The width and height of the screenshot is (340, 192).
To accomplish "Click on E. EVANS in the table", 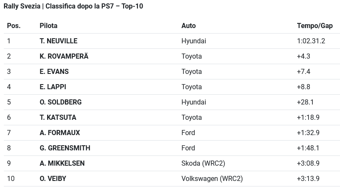I will pyautogui.click(x=54, y=72).
